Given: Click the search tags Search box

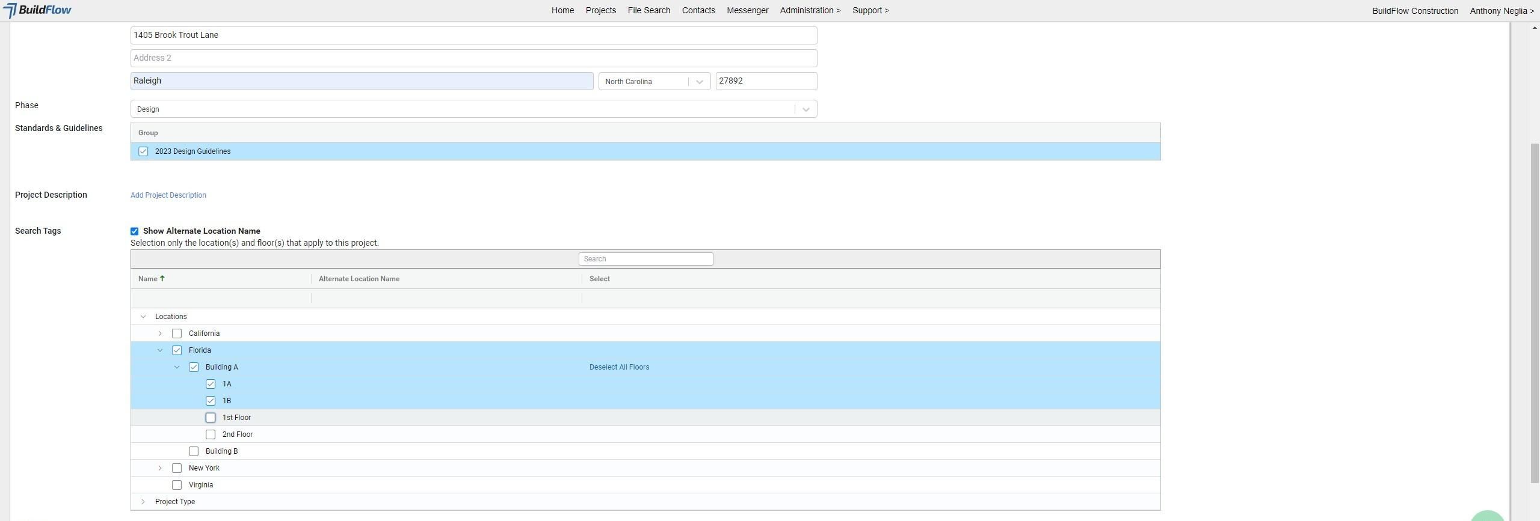Looking at the screenshot, I should click(645, 259).
